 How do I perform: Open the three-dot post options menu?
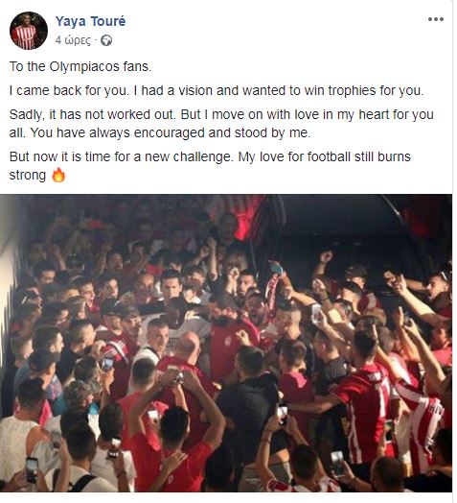pyautogui.click(x=436, y=19)
